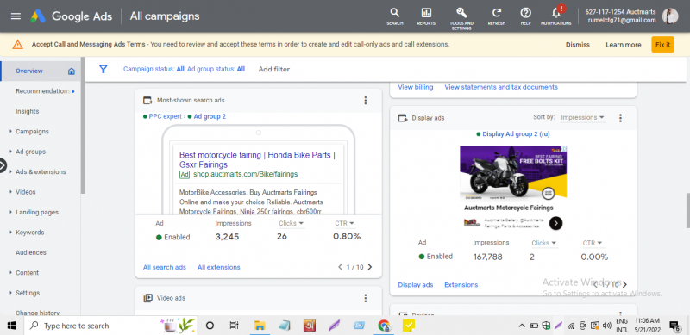690x335 pixels.
Task: Click the volume icon in system tray
Action: click(x=608, y=326)
